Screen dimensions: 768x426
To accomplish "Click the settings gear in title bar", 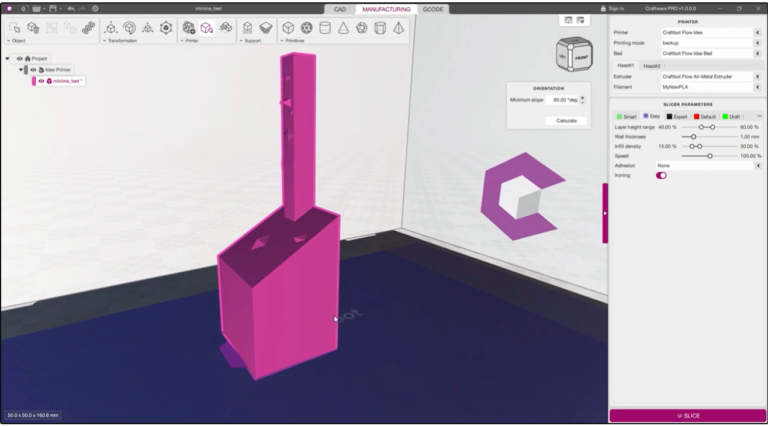I will (95, 9).
